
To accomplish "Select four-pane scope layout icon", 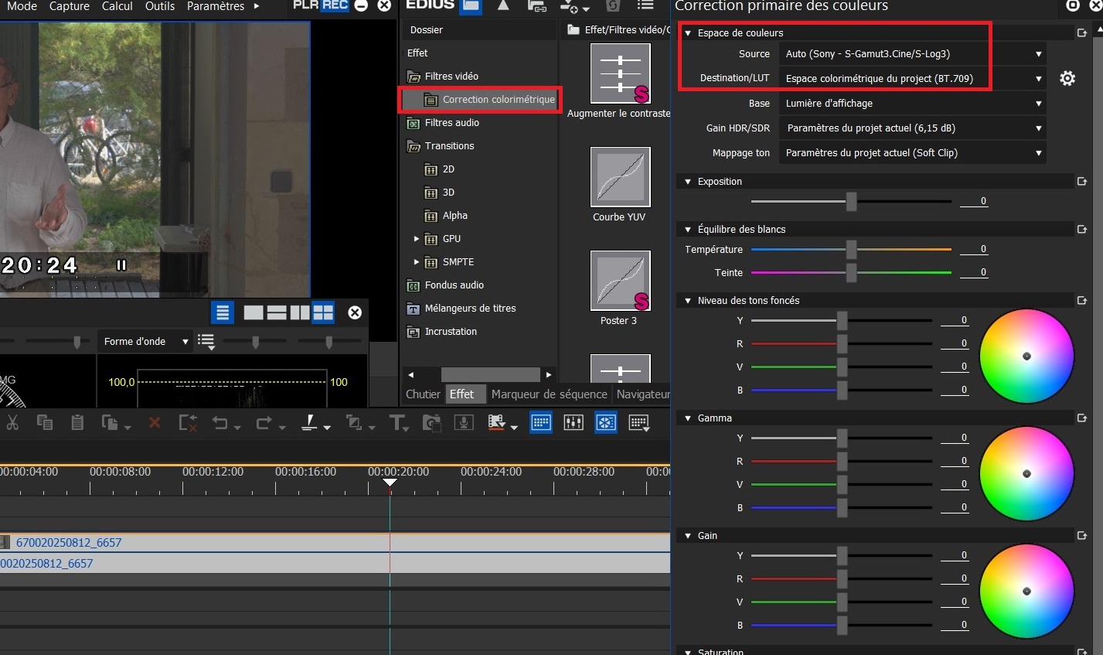I will (x=323, y=312).
